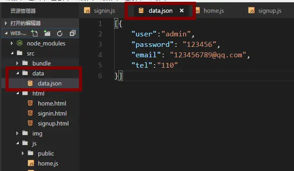Click the 资源管理器 panel title
Viewport: 294px width, 171px height.
coord(23,11)
